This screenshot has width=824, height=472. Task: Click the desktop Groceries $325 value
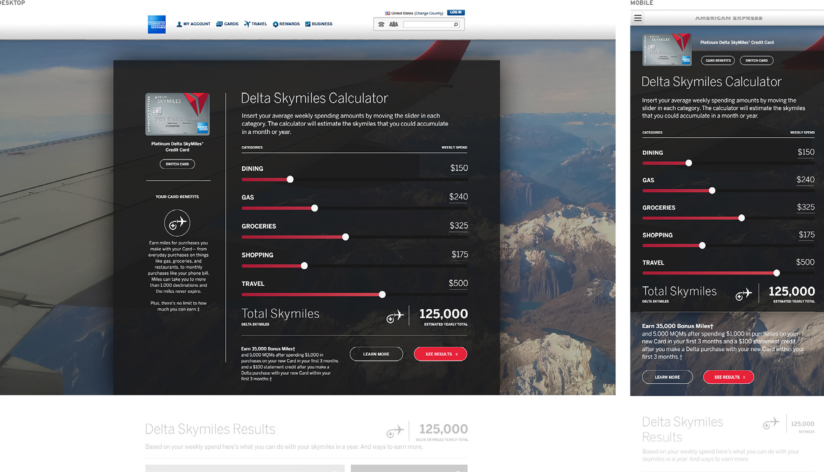click(x=459, y=226)
